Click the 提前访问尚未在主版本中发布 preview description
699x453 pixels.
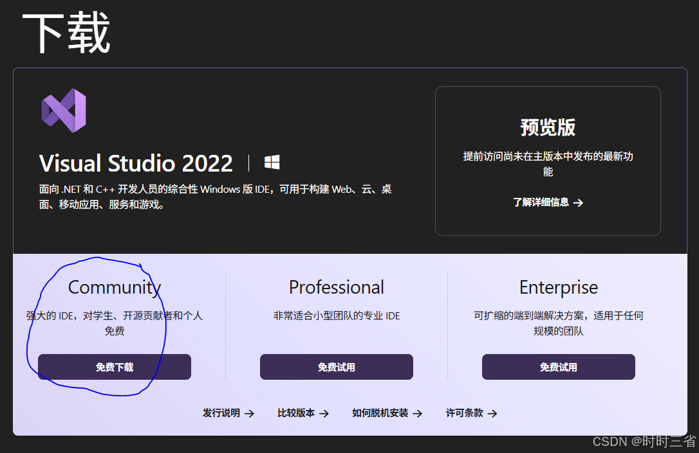(x=548, y=164)
